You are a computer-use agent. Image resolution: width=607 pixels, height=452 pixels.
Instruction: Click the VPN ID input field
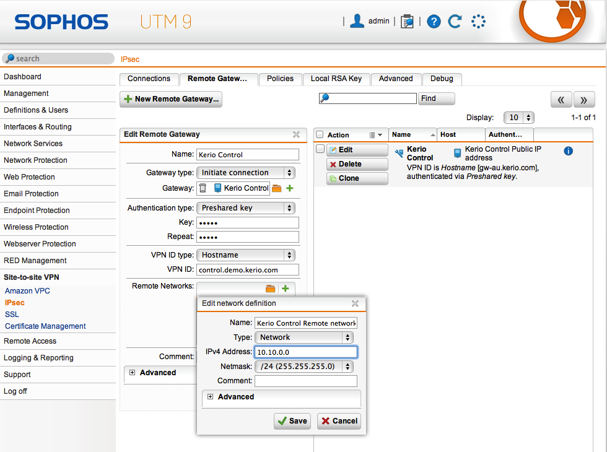pyautogui.click(x=248, y=270)
